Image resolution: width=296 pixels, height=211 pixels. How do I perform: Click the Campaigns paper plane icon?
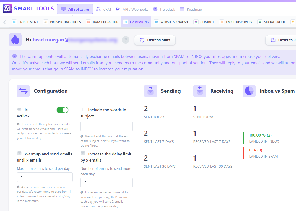[126, 22]
